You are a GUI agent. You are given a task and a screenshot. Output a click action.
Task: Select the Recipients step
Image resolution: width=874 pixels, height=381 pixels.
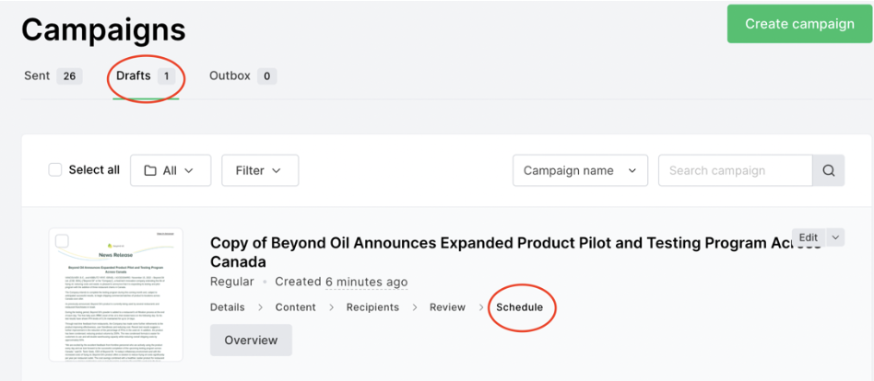(372, 307)
